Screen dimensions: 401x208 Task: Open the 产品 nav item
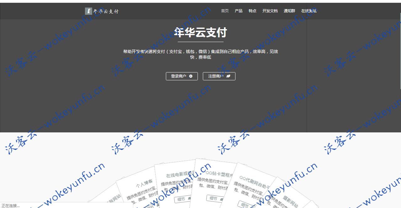[239, 11]
